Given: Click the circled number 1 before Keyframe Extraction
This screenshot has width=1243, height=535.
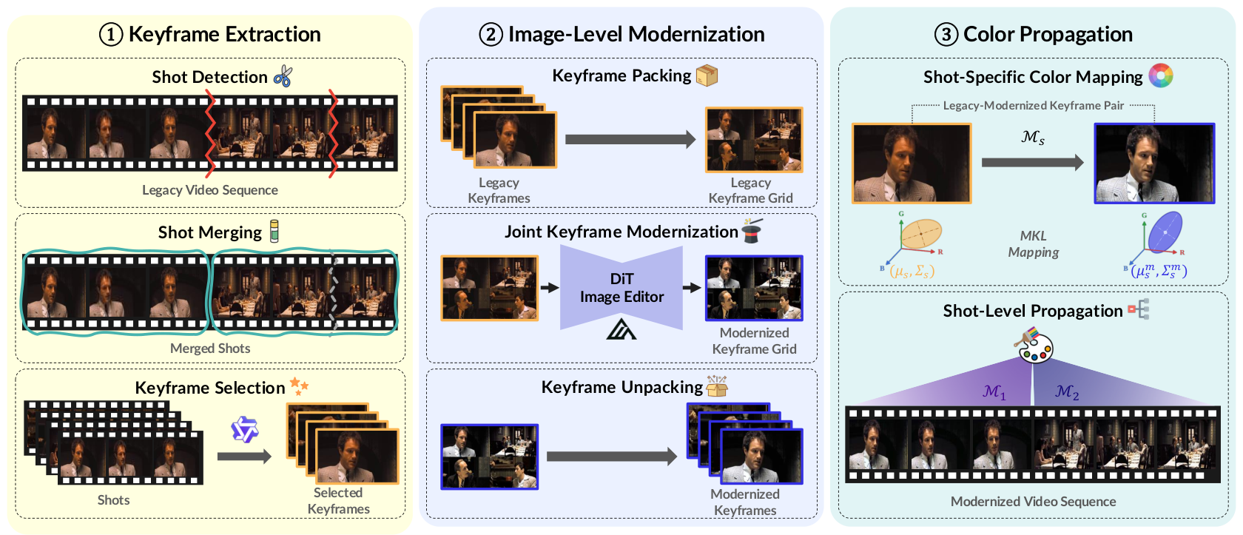Looking at the screenshot, I should pyautogui.click(x=111, y=34).
